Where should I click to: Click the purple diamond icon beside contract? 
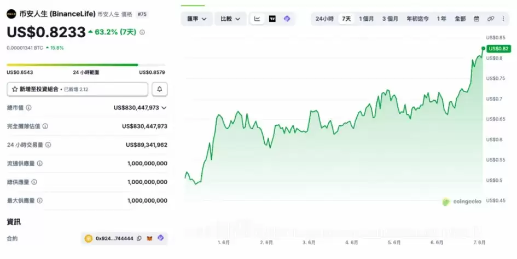[161, 238]
